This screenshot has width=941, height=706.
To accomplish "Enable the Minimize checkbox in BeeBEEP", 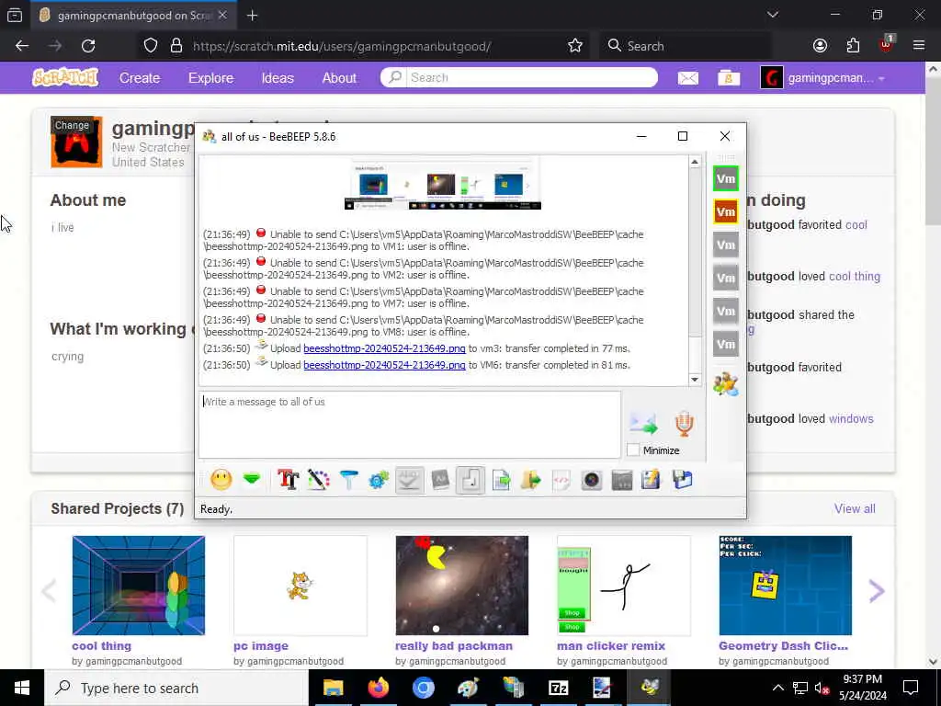I will click(x=633, y=450).
